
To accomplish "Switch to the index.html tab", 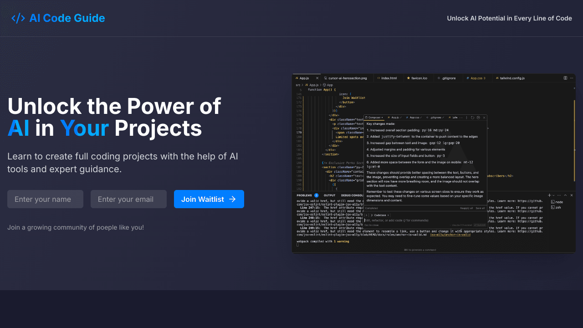I will coord(389,78).
